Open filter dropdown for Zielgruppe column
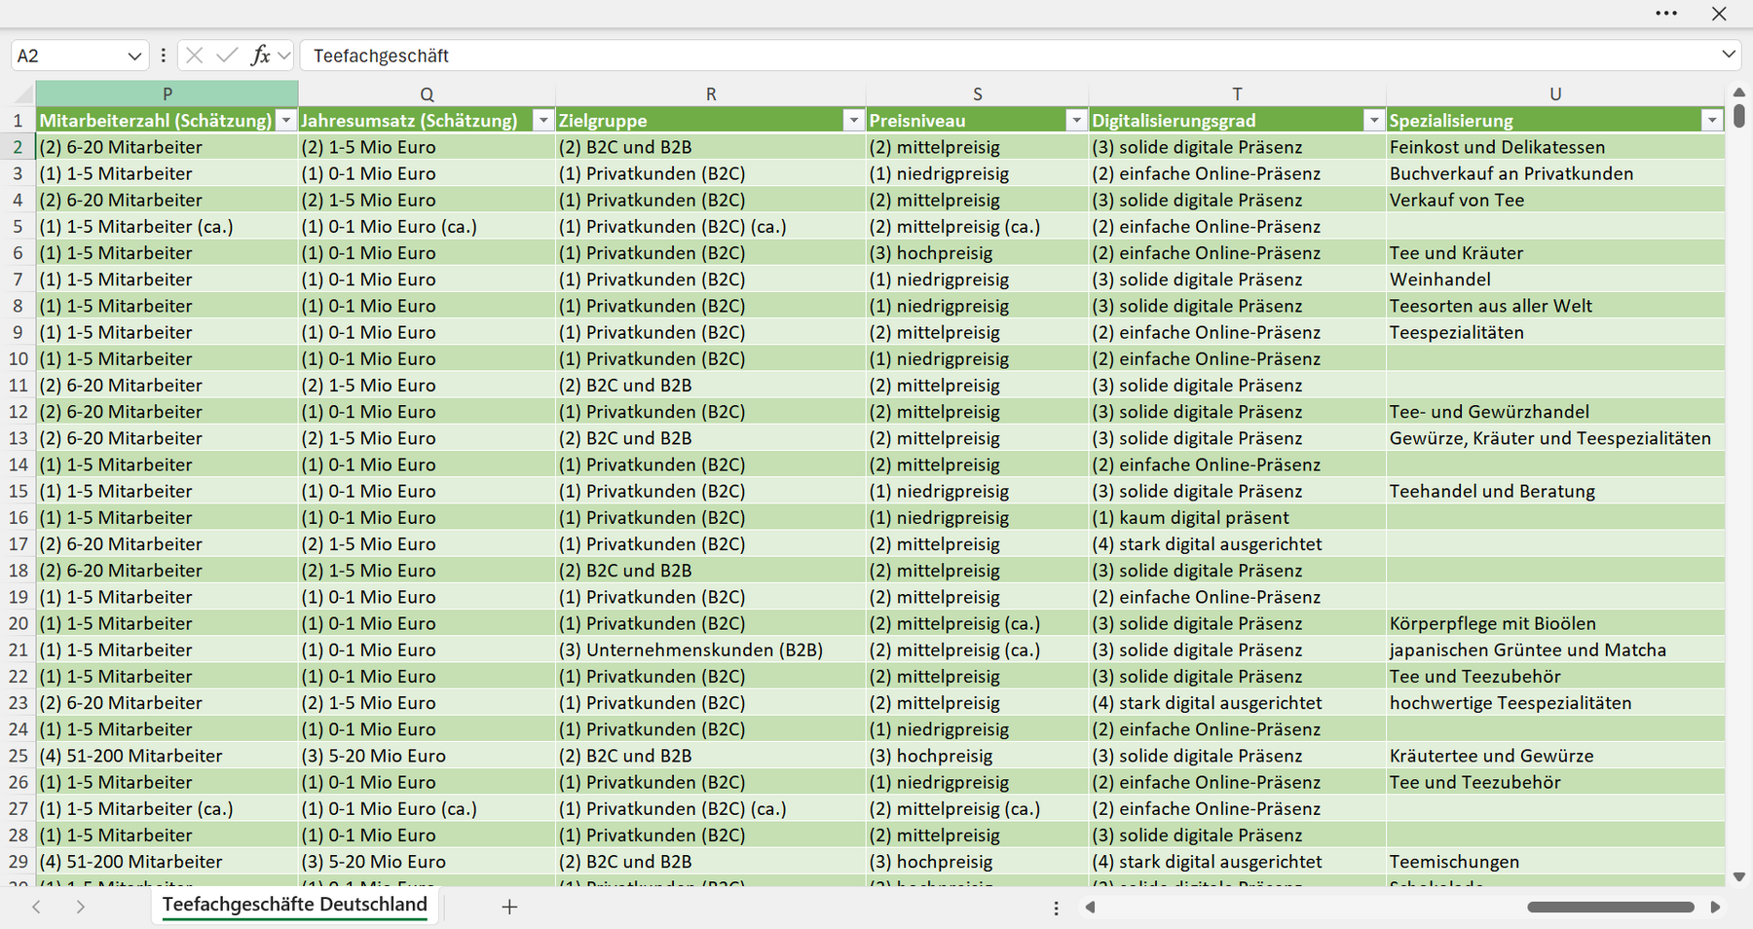 [x=854, y=121]
